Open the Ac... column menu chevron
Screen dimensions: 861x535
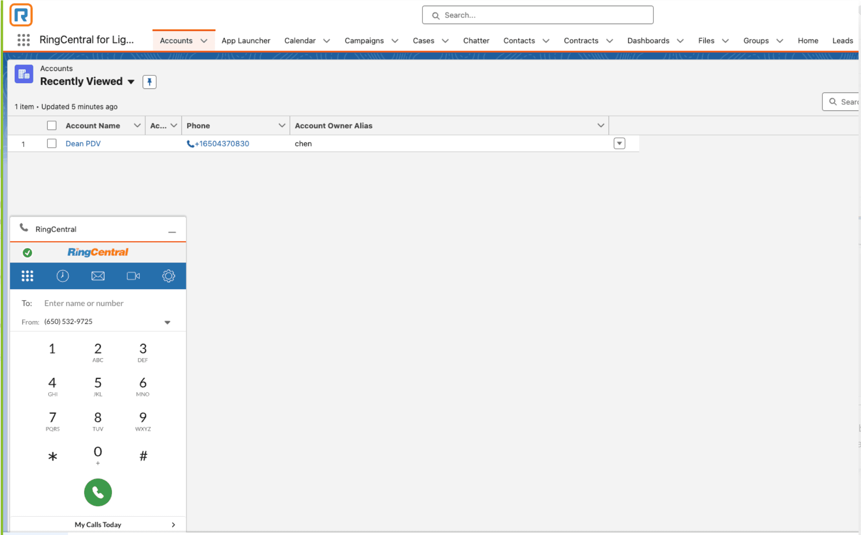[174, 126]
